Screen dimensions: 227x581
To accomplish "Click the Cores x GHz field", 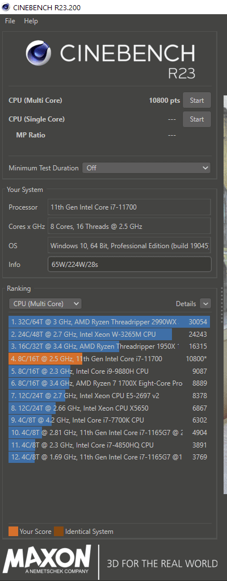I will (x=129, y=226).
